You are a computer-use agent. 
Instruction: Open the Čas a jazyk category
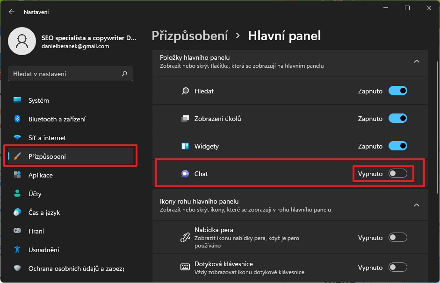44,212
